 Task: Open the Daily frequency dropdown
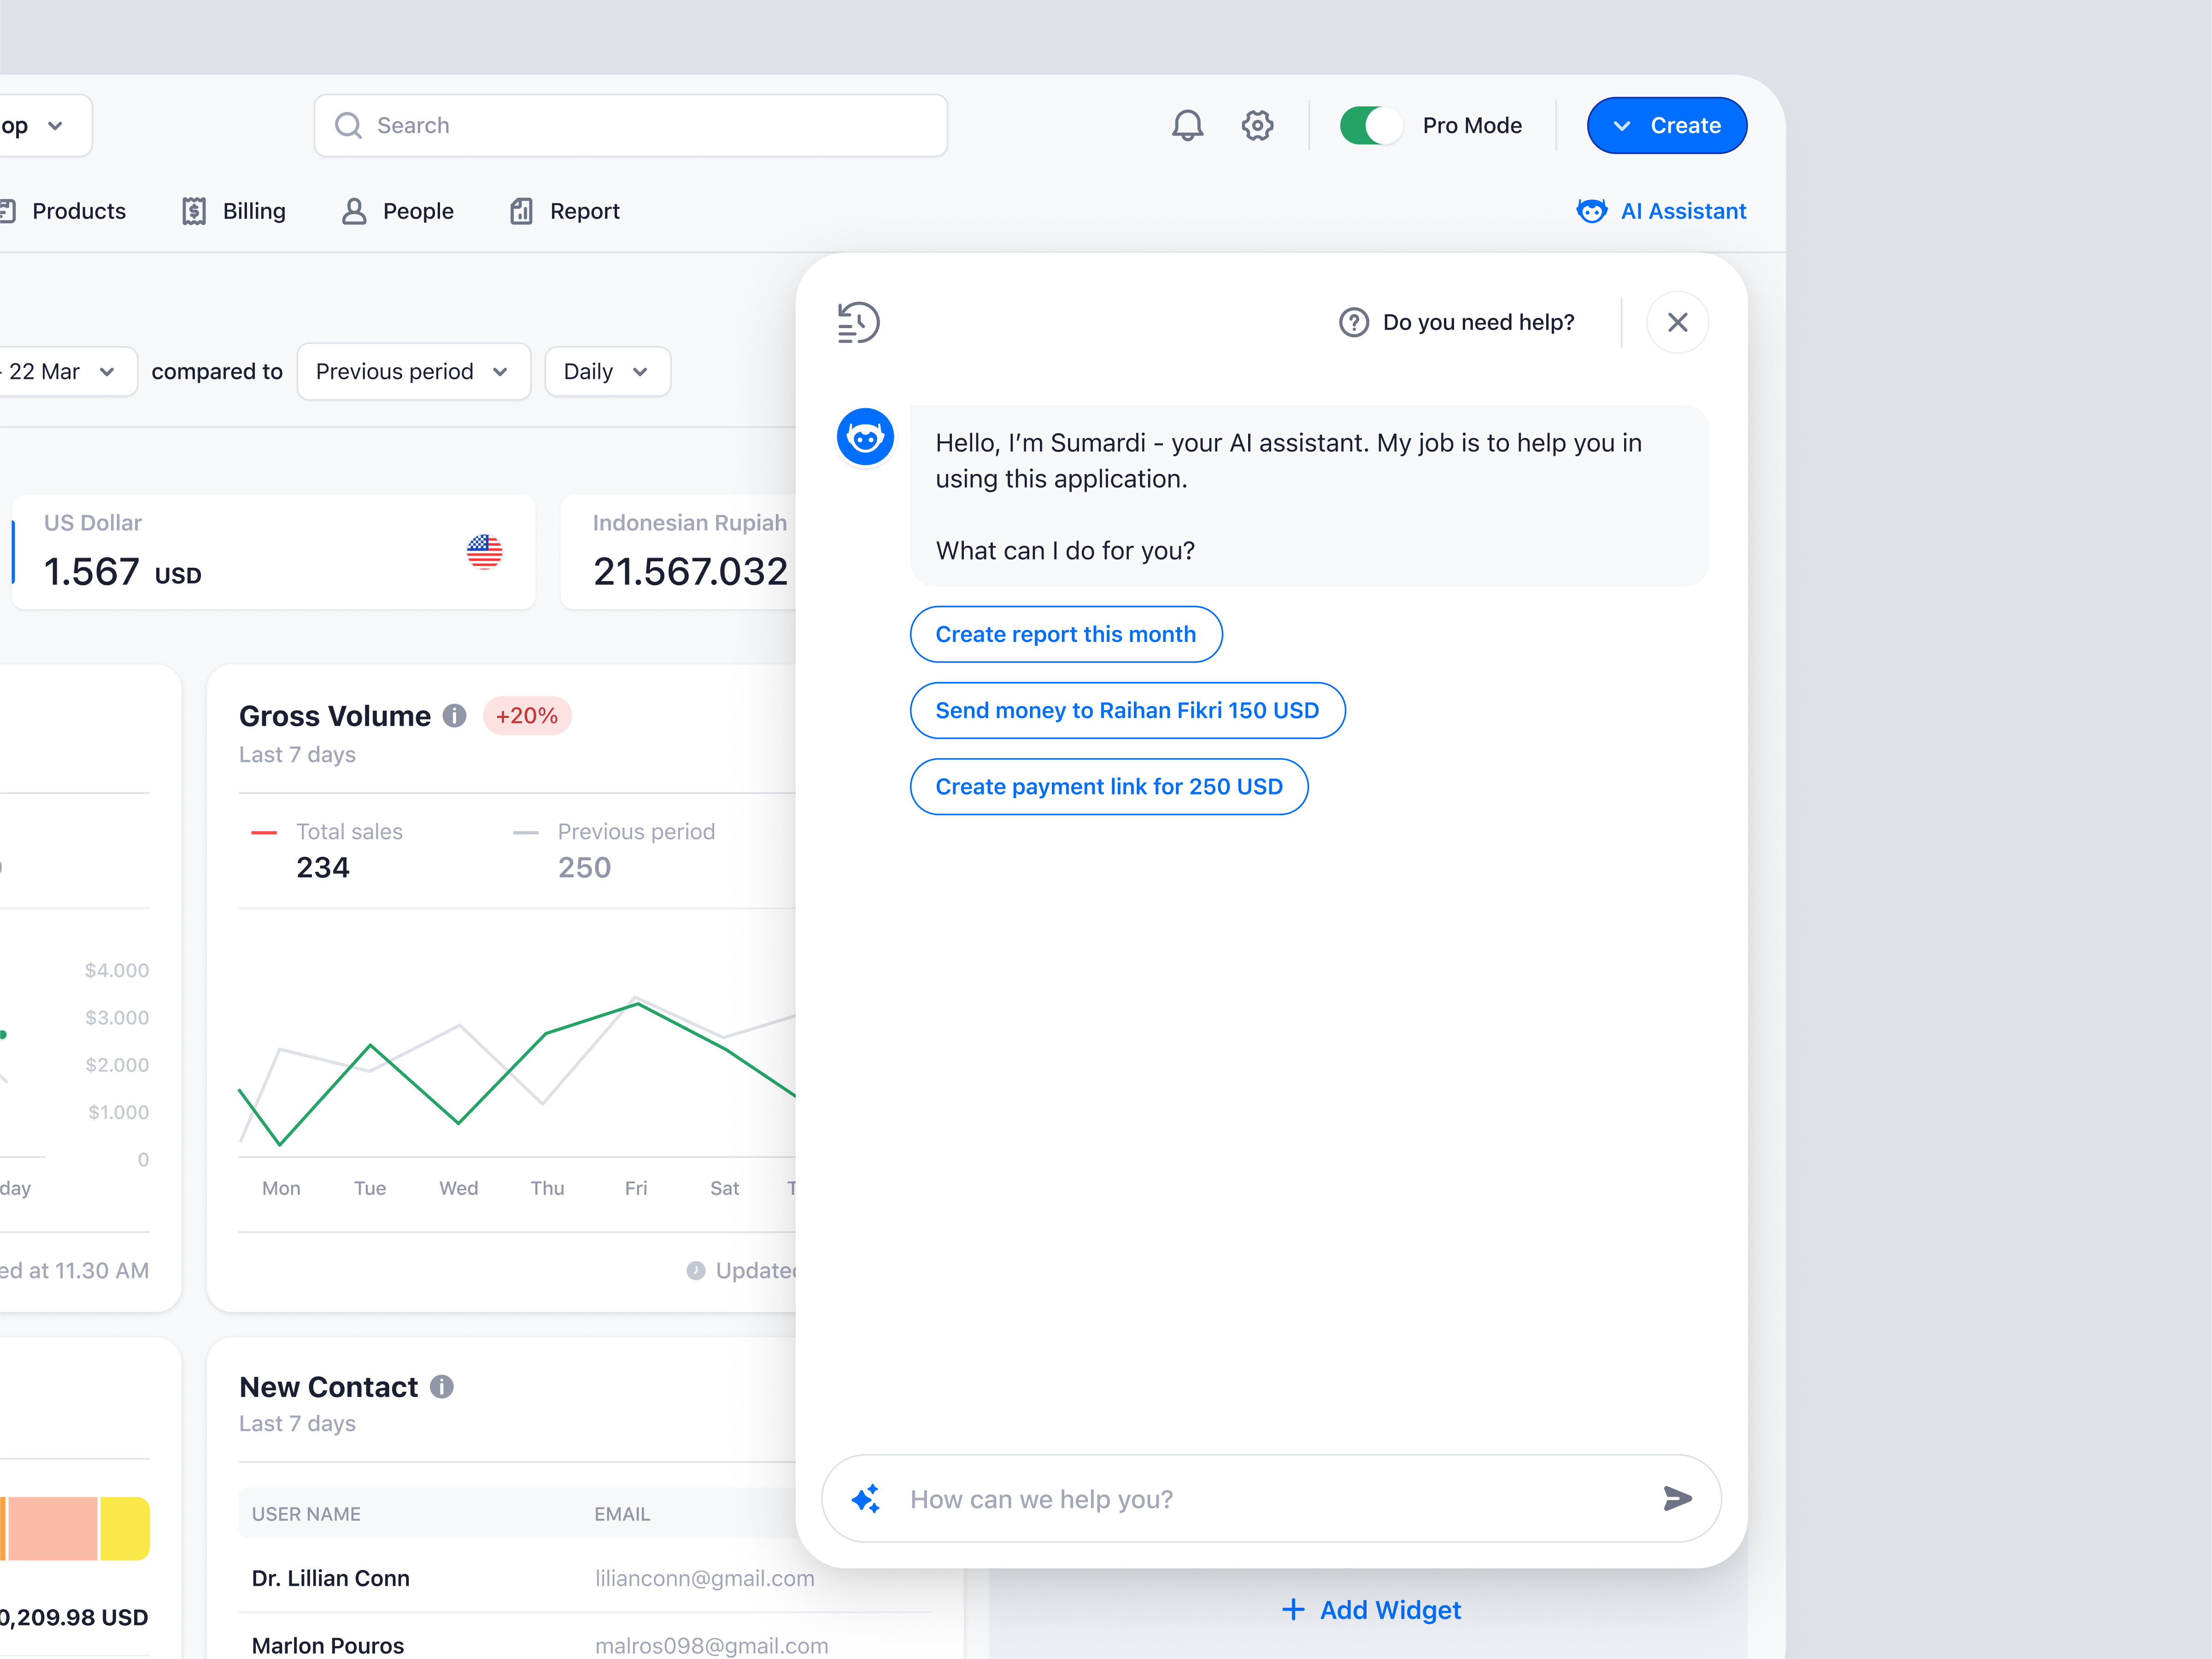coord(607,371)
